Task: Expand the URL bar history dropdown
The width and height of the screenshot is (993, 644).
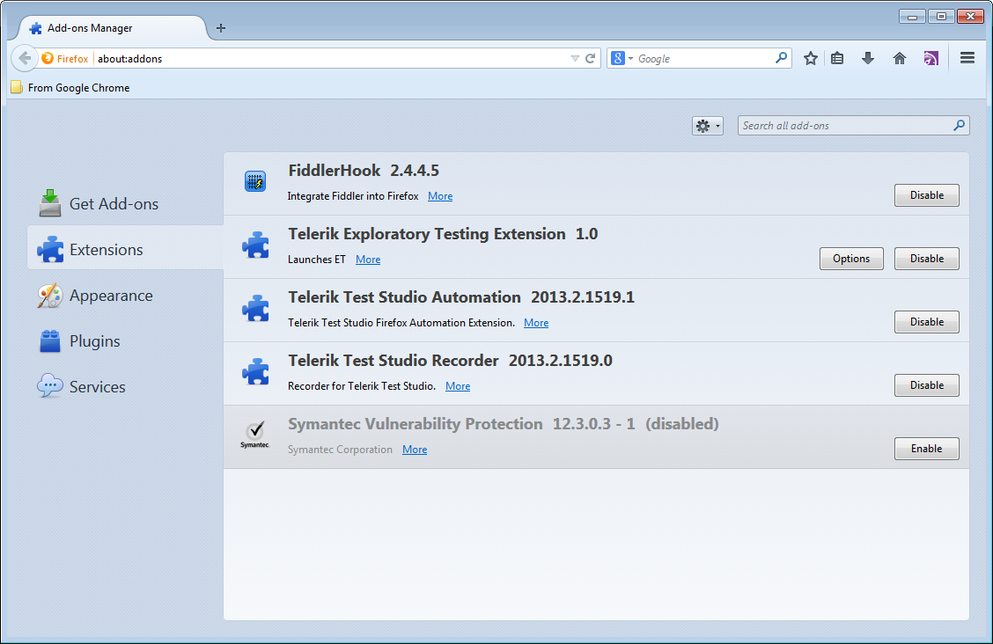Action: tap(575, 58)
